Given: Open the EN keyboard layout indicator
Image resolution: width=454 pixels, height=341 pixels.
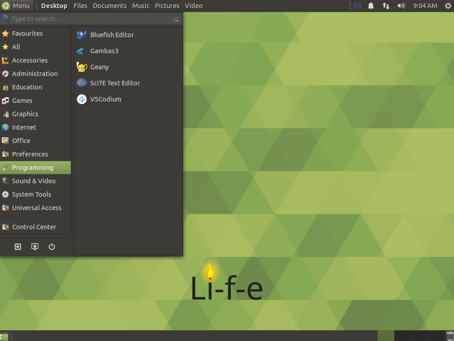Looking at the screenshot, I should point(357,6).
